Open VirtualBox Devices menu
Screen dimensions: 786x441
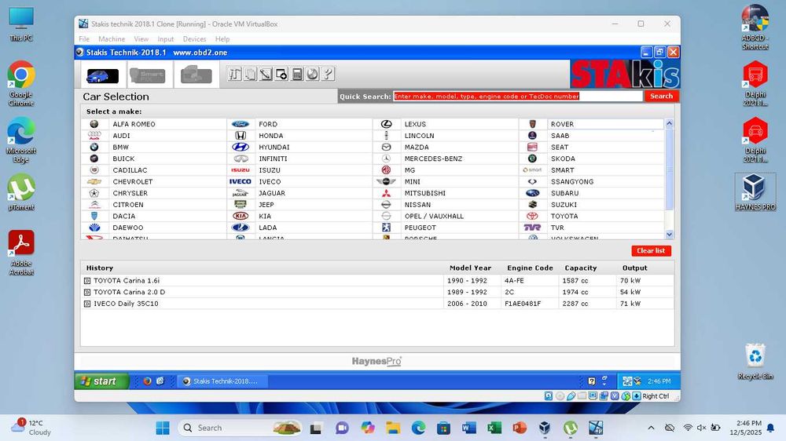tap(194, 39)
